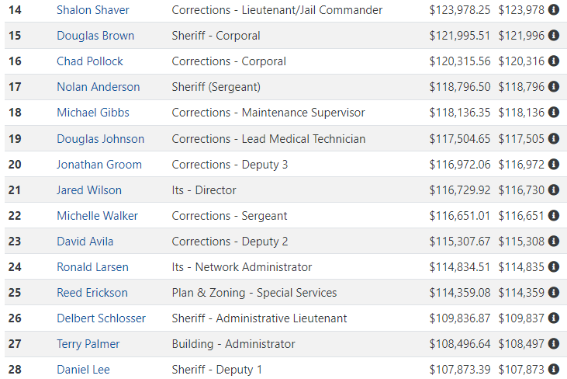Open Michelle Walker's profile link
The height and width of the screenshot is (379, 567).
point(97,216)
